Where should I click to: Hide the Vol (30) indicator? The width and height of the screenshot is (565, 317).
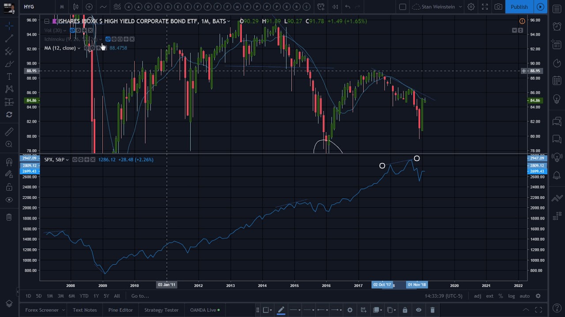click(x=72, y=30)
